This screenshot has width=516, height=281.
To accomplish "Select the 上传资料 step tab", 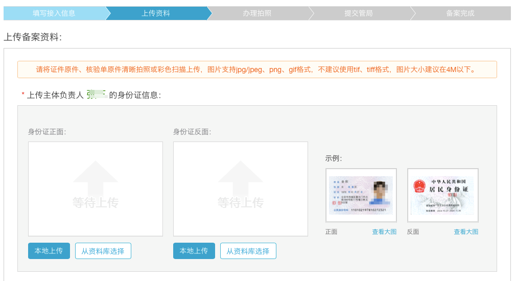I will (156, 13).
